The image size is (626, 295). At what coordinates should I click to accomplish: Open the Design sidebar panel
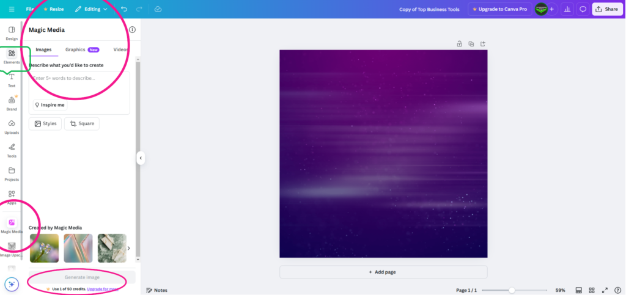coord(12,32)
